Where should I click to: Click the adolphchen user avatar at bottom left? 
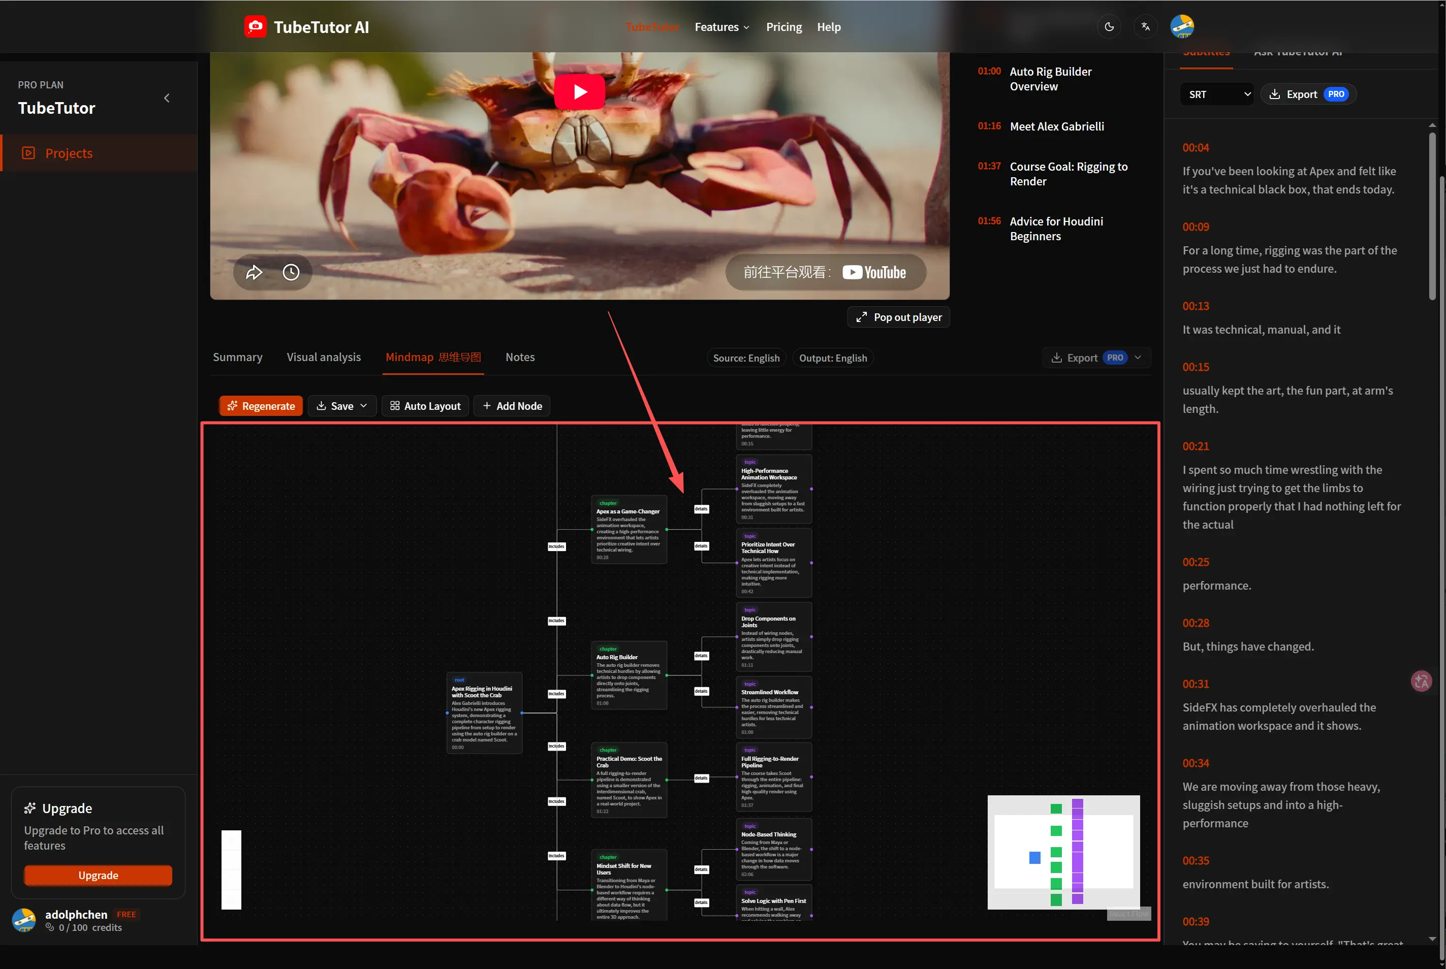pos(24,920)
